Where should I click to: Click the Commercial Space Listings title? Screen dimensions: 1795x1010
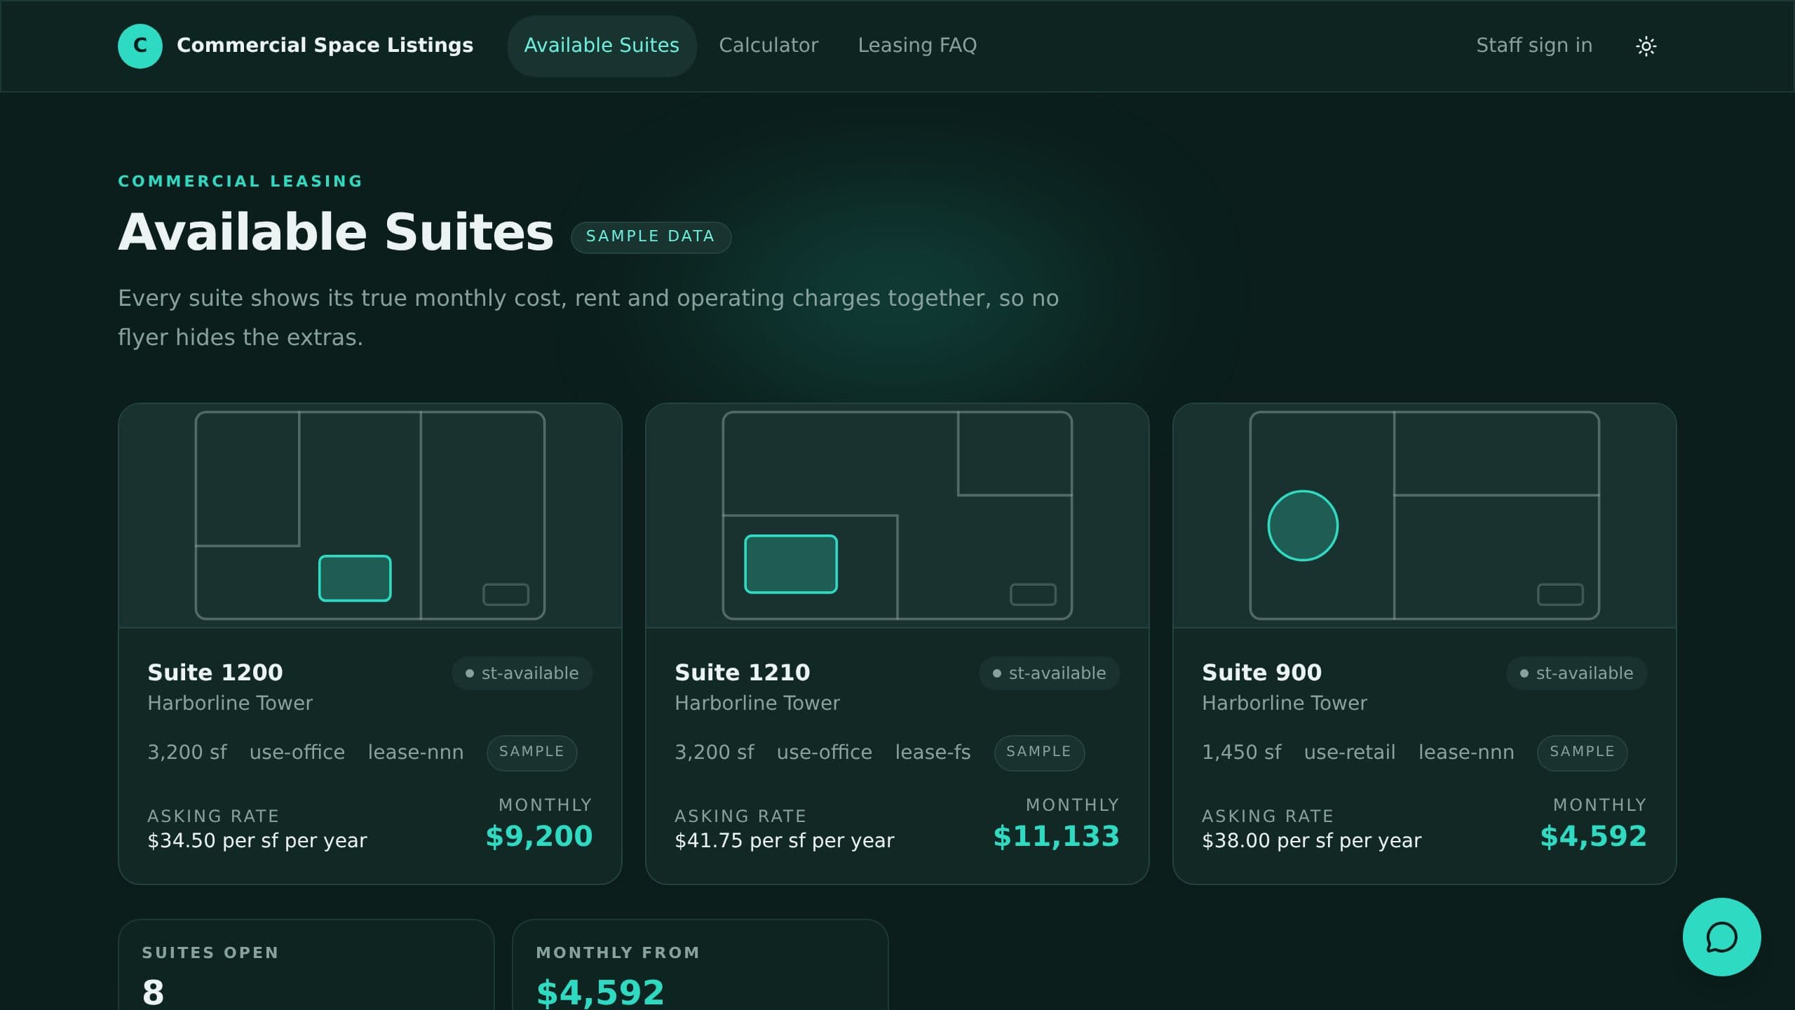[325, 46]
